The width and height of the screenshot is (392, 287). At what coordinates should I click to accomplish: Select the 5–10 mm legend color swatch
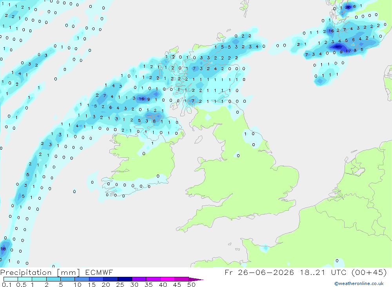click(x=68, y=279)
